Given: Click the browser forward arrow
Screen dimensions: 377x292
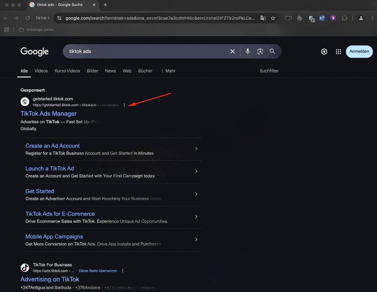Looking at the screenshot, I should coord(16,18).
